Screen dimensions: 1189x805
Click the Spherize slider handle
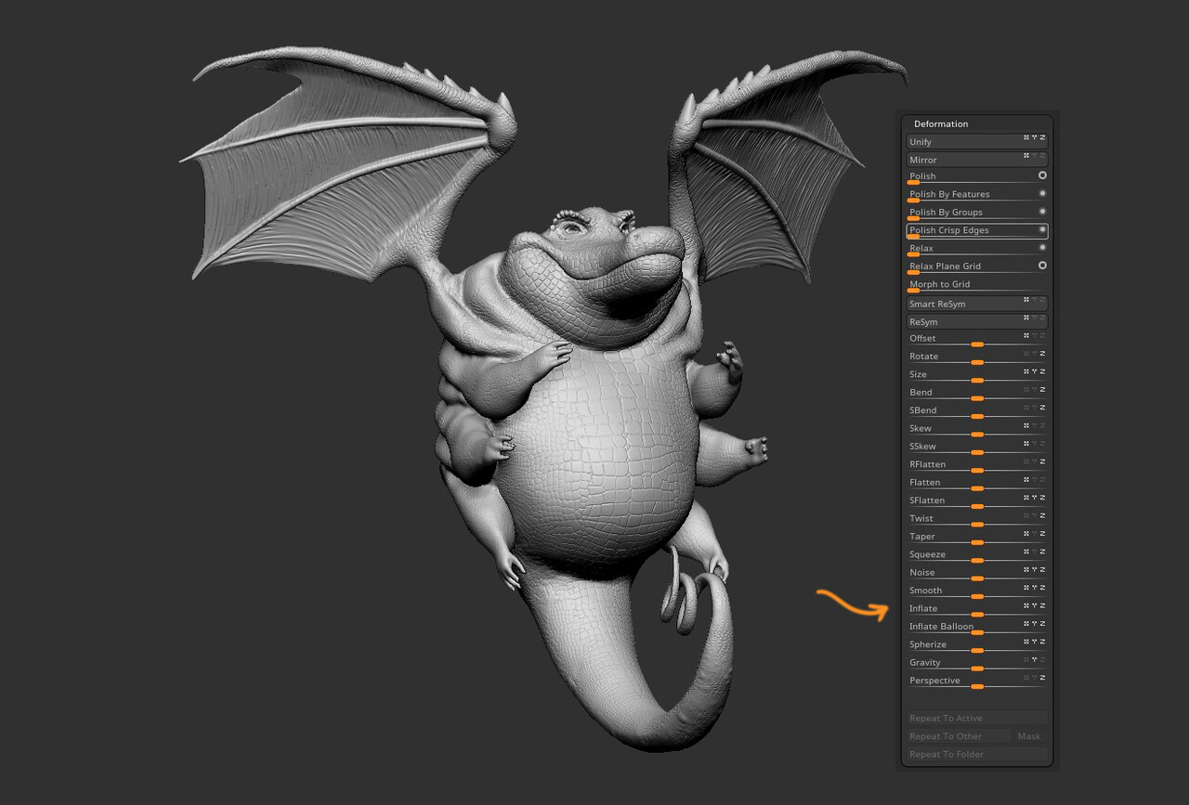pos(977,650)
